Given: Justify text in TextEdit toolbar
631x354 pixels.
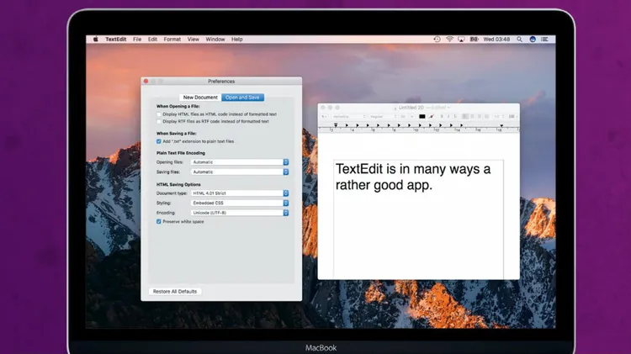Looking at the screenshot, I should point(486,117).
